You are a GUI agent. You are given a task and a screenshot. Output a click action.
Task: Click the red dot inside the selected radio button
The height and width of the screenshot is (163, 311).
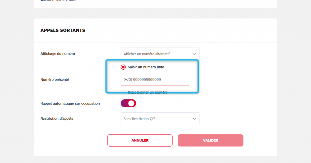click(123, 67)
